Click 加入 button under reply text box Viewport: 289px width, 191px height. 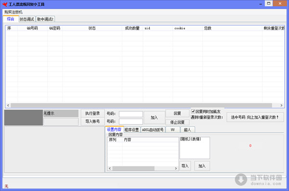click(x=202, y=166)
